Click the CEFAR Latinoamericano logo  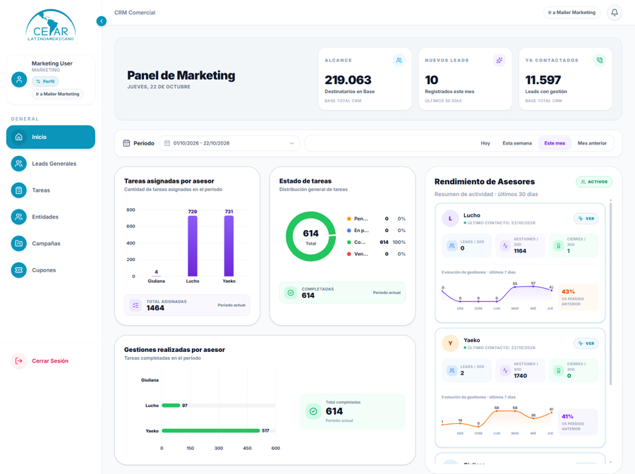tap(51, 25)
